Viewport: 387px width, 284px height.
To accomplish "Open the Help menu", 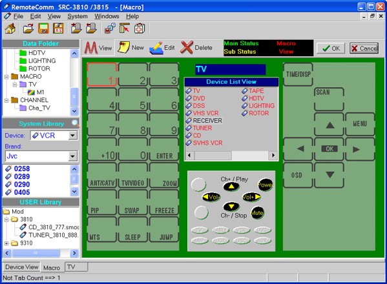I will coord(132,16).
